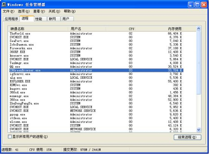The image size is (209, 154).
Task: Switch to the 应用程序 tab
Action: tap(11, 19)
